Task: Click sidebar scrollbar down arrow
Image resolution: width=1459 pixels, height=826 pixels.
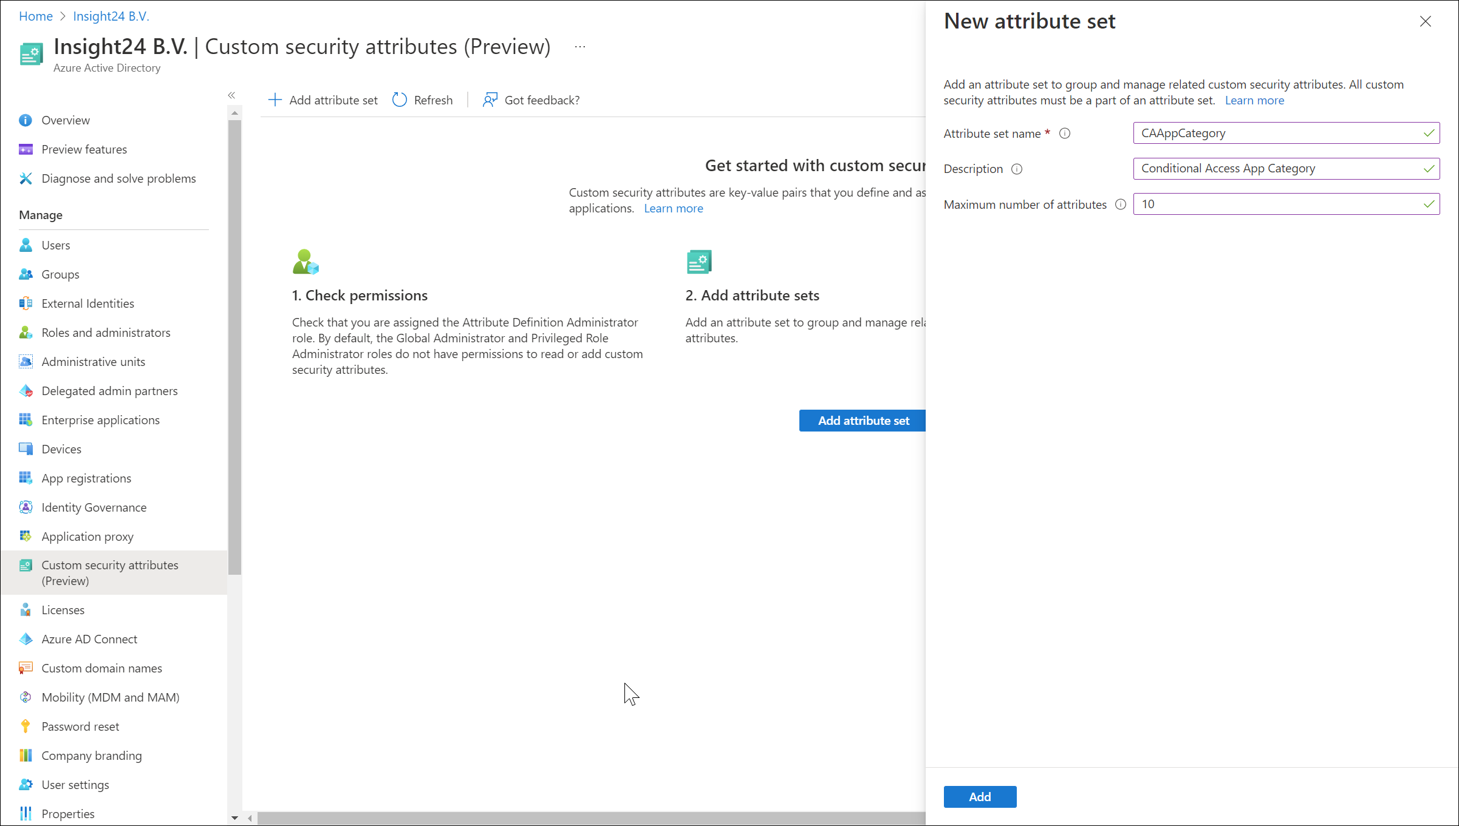Action: tap(234, 818)
